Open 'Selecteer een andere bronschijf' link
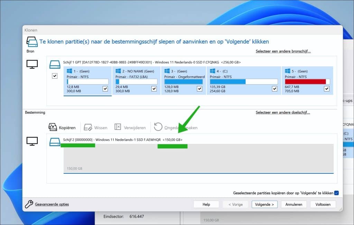354x225 pixels. coord(283,51)
